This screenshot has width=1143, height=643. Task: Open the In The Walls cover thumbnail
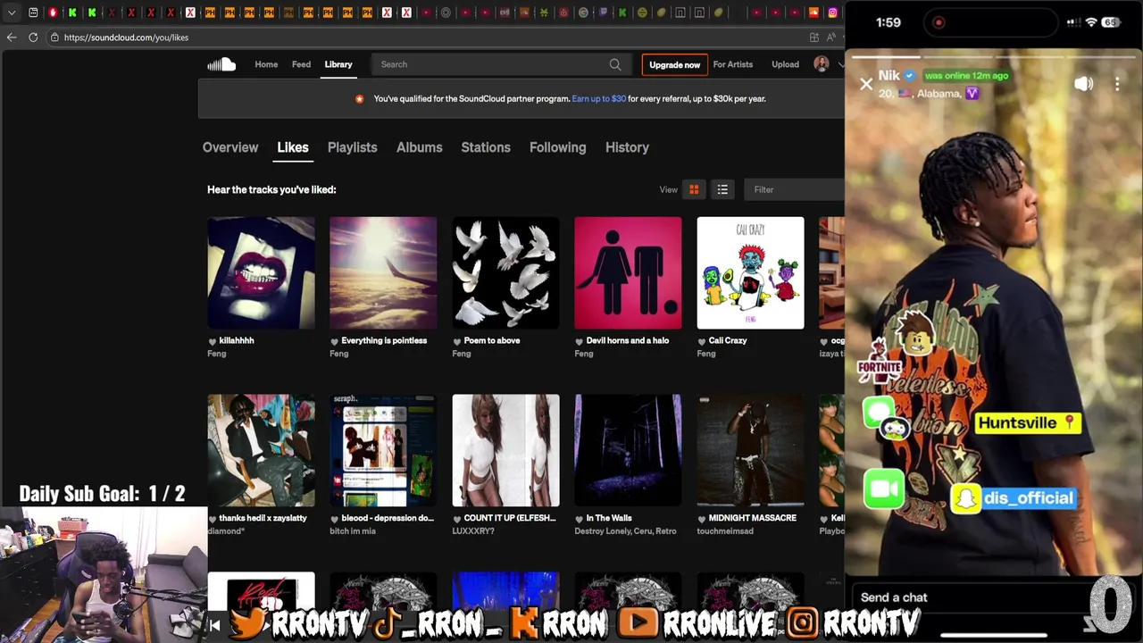(x=628, y=450)
